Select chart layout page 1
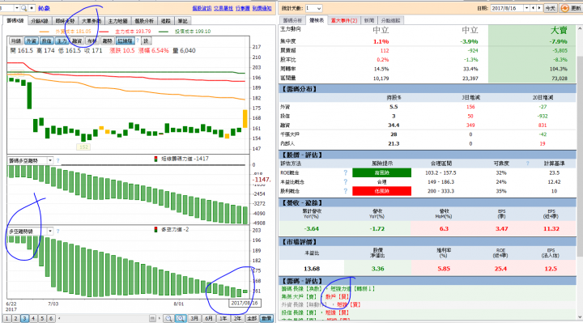Screen dimensions: 583x323 point(6,318)
